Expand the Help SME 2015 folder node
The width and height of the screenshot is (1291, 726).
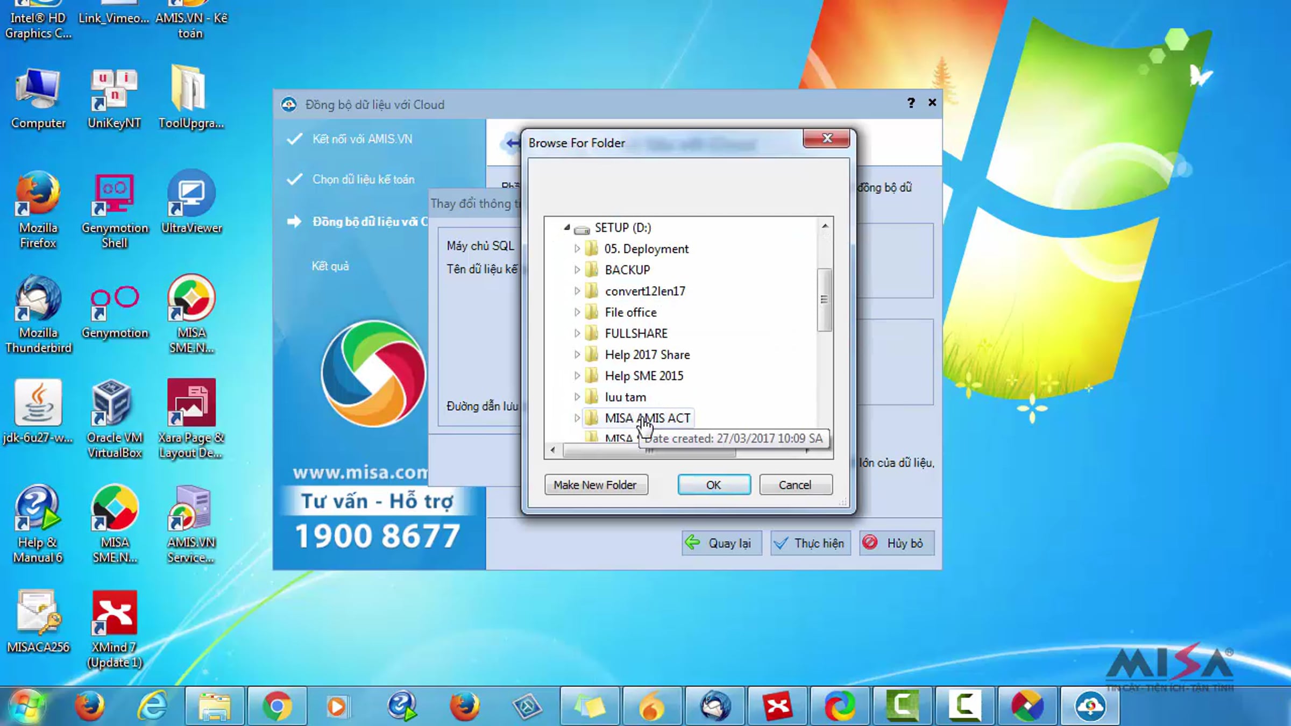(x=577, y=375)
